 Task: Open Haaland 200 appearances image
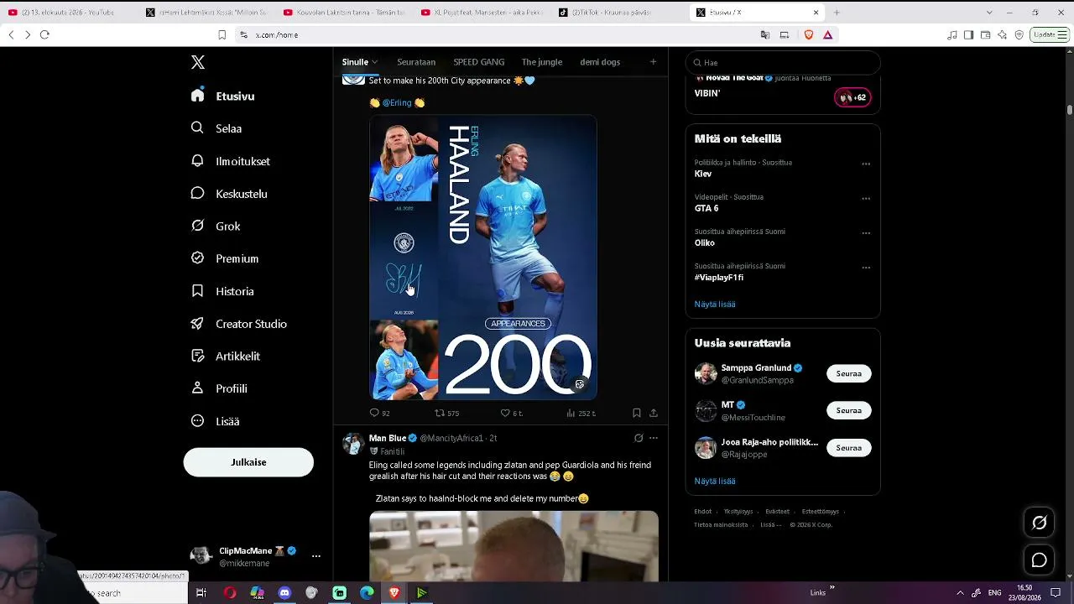(483, 257)
